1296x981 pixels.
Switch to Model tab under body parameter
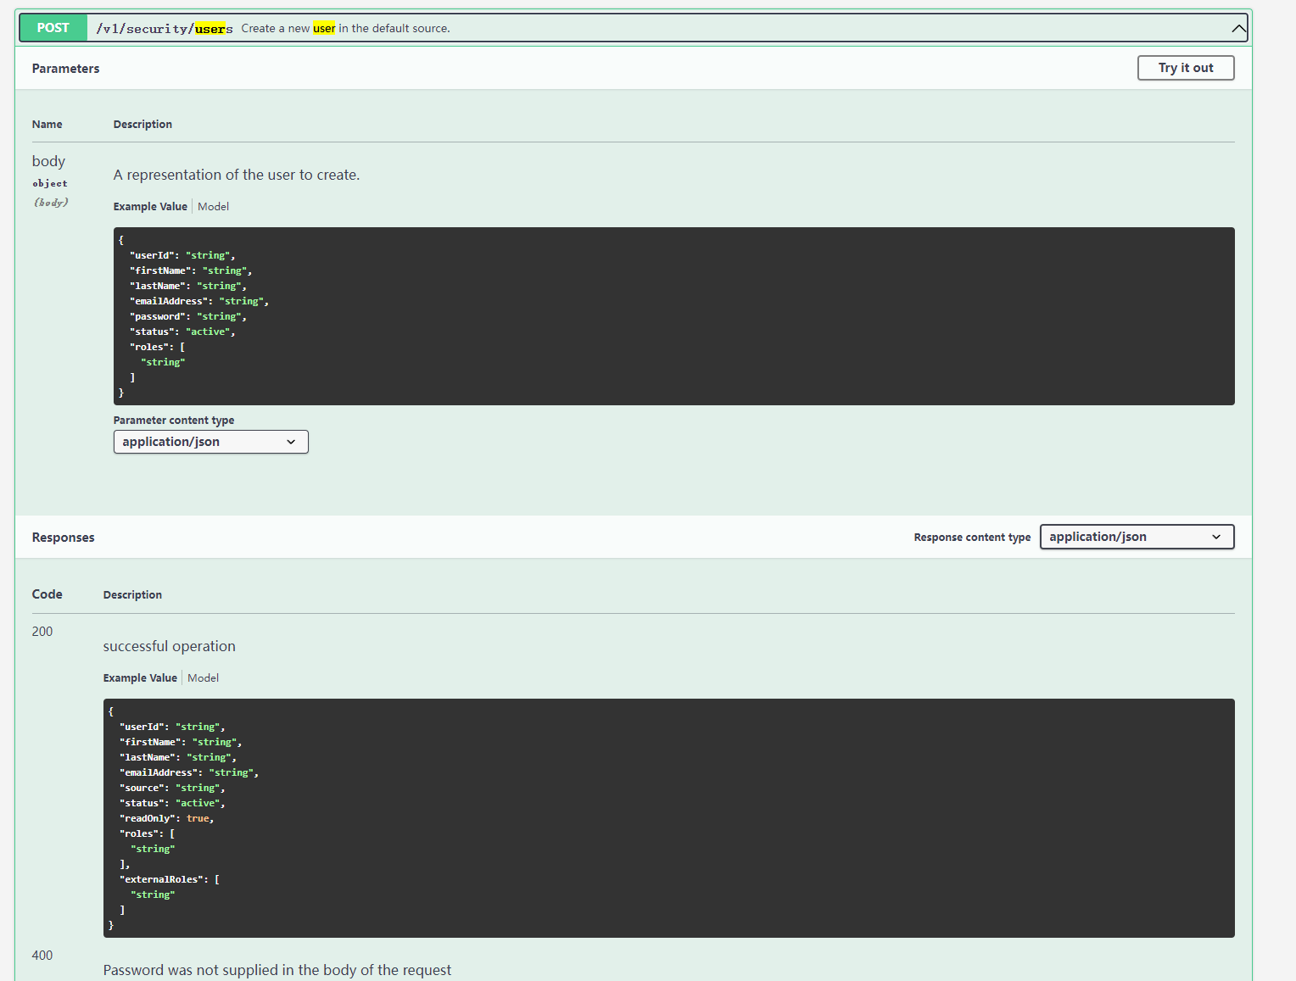coord(213,206)
